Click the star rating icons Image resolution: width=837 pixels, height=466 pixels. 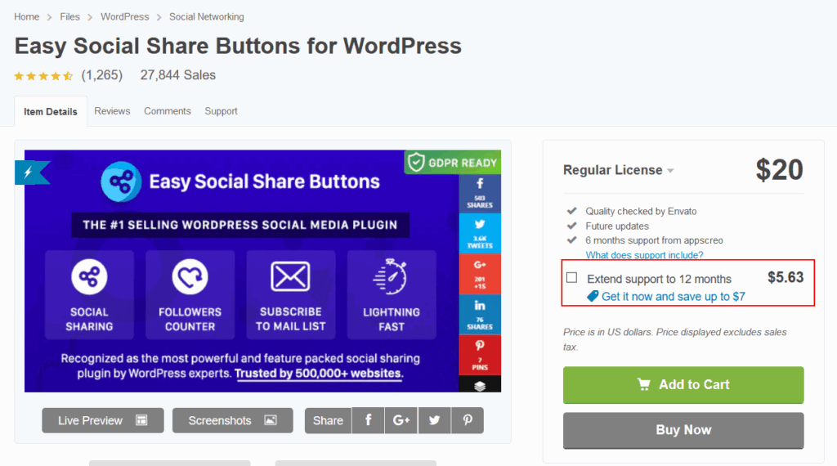[x=43, y=76]
